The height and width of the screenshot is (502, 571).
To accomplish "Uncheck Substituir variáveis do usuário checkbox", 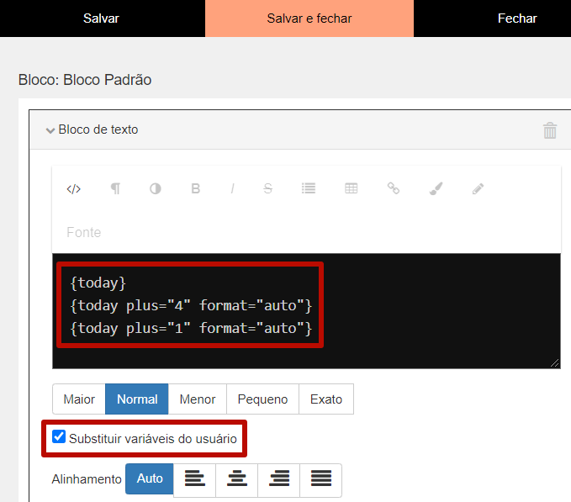I will (59, 436).
